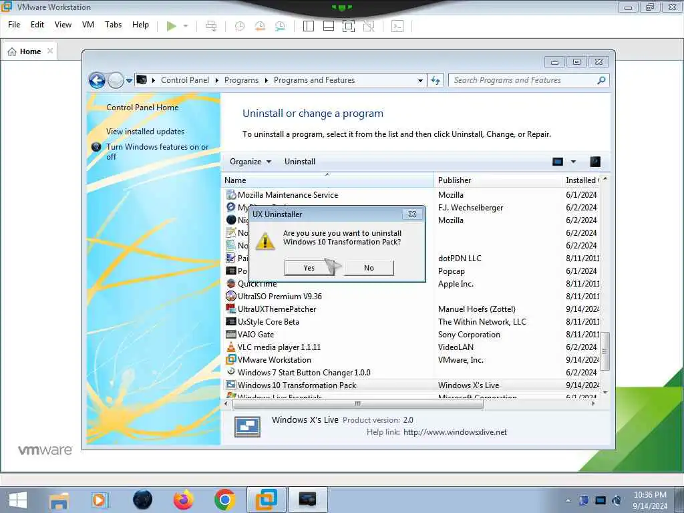Screen dimensions: 684x513
Task: Click the VMware power on play icon
Action: (x=172, y=26)
